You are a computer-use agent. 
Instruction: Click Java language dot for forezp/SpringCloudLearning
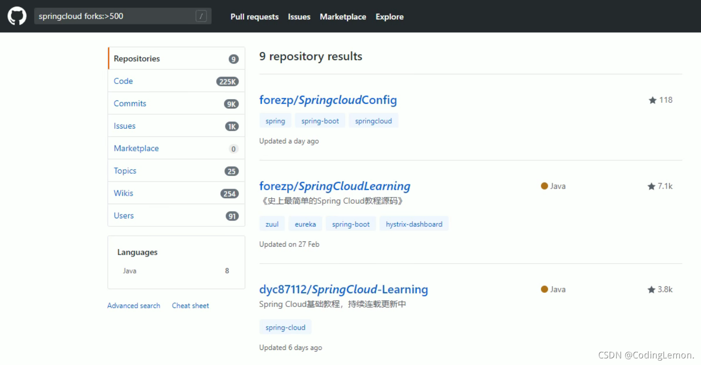tap(544, 186)
